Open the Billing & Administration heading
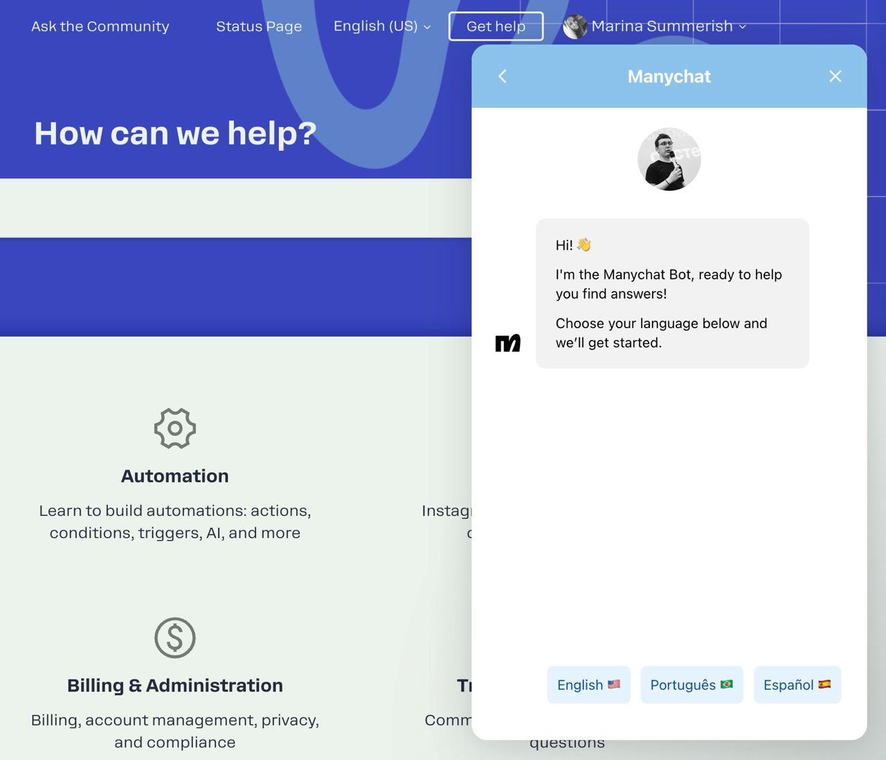This screenshot has width=886, height=760. pos(175,685)
